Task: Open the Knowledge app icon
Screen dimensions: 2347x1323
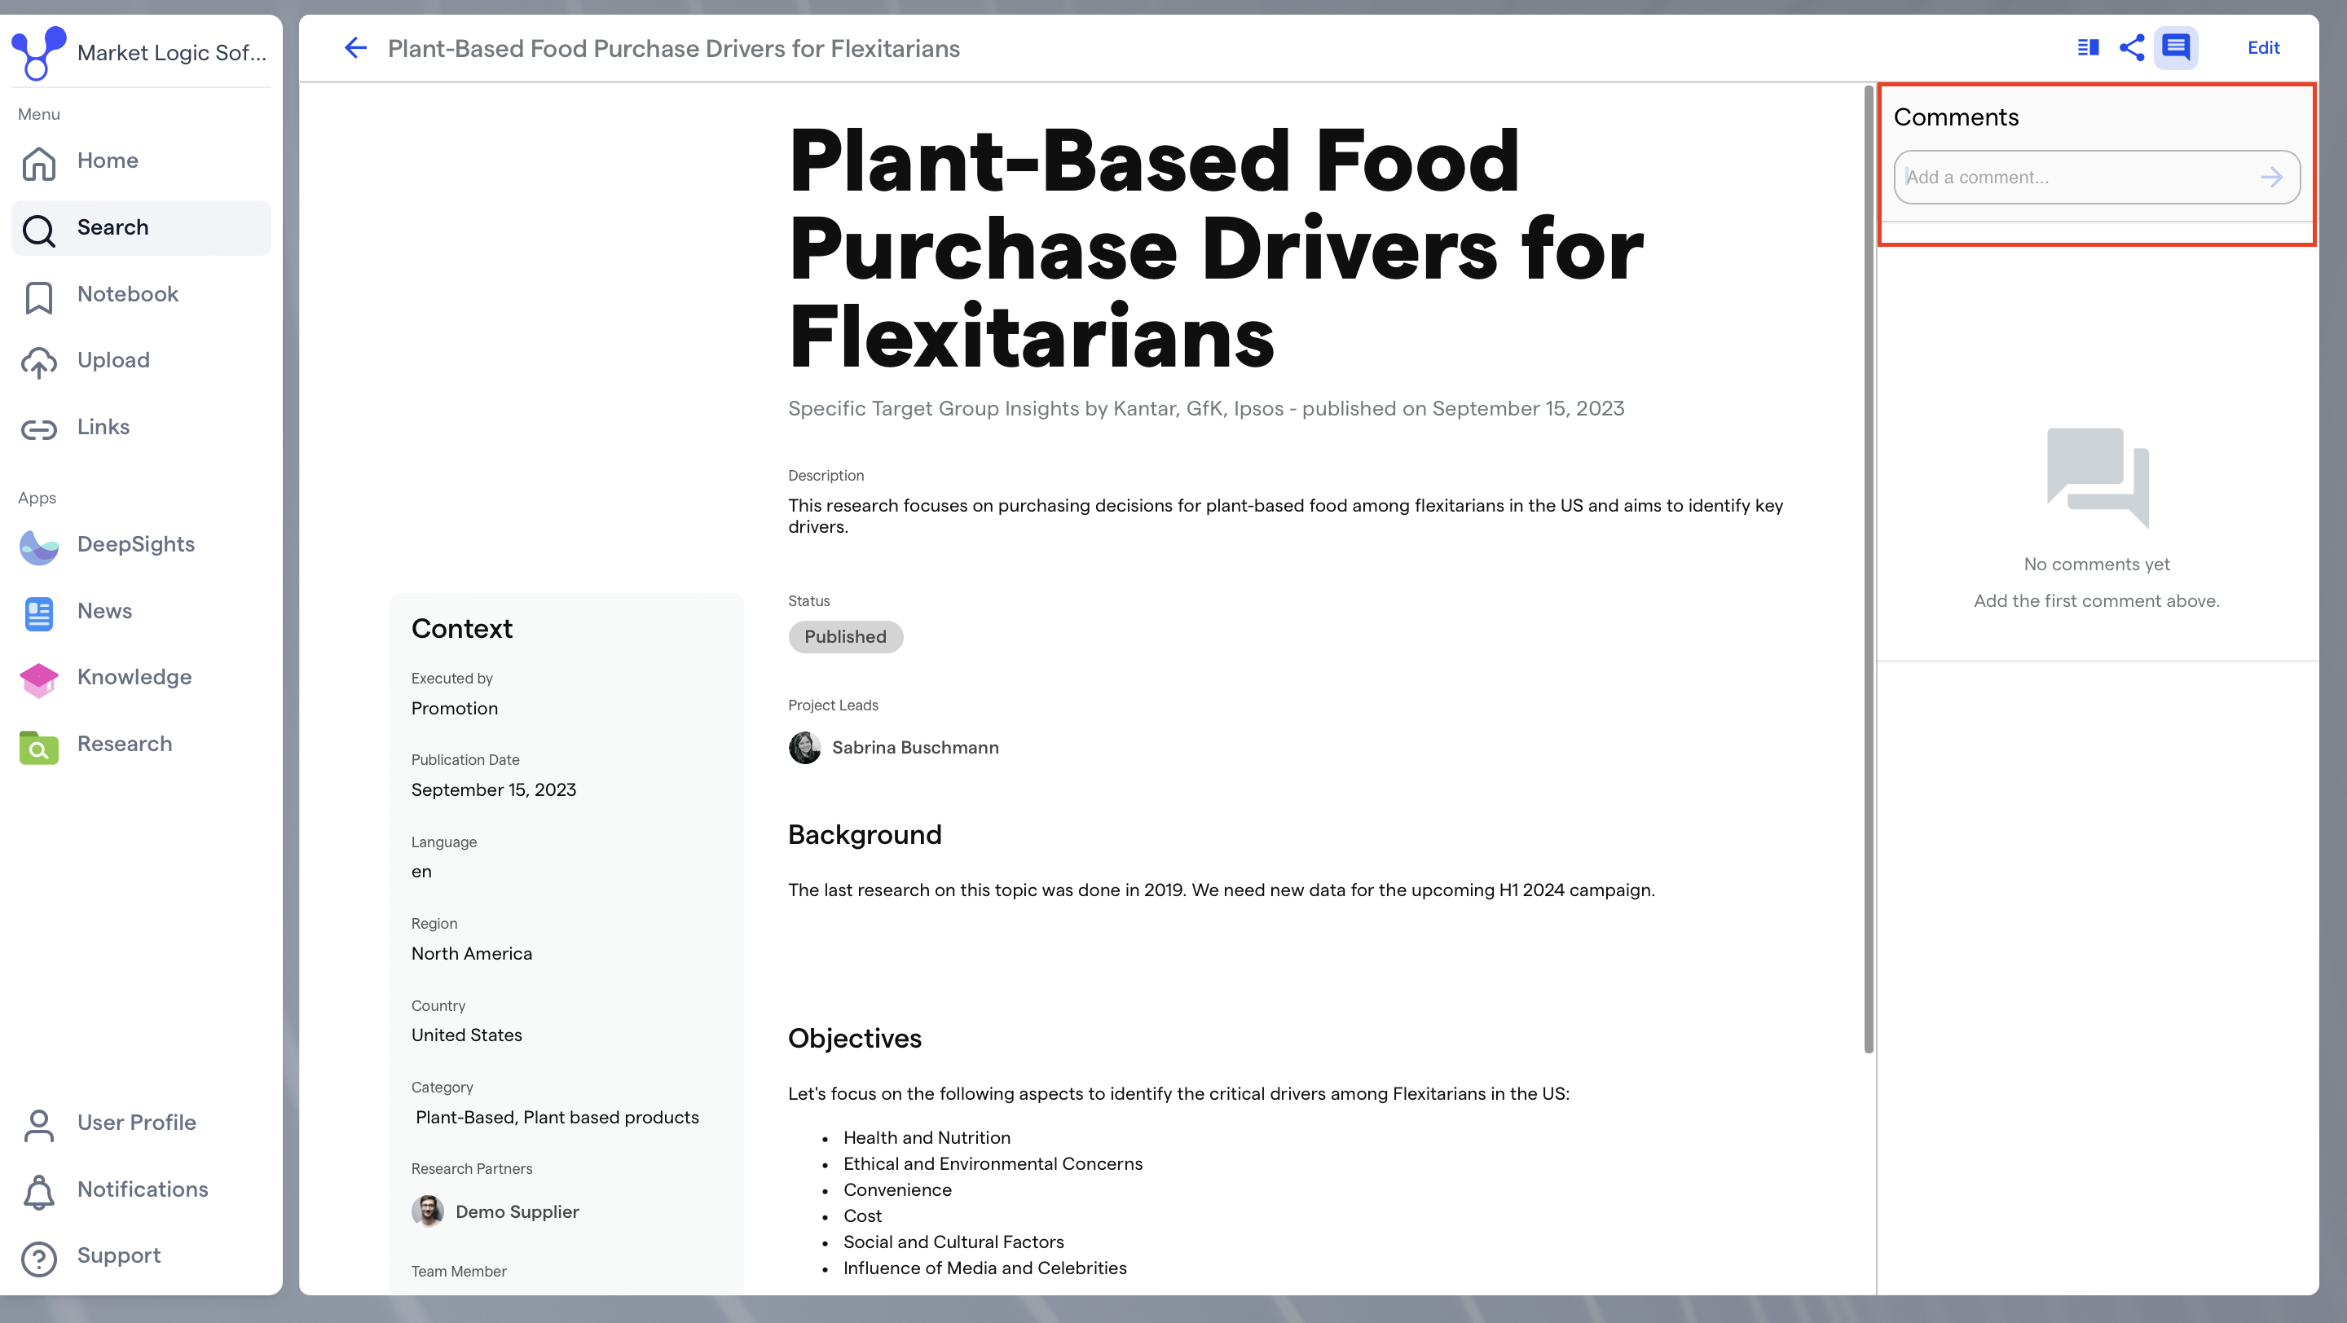Action: click(x=38, y=679)
